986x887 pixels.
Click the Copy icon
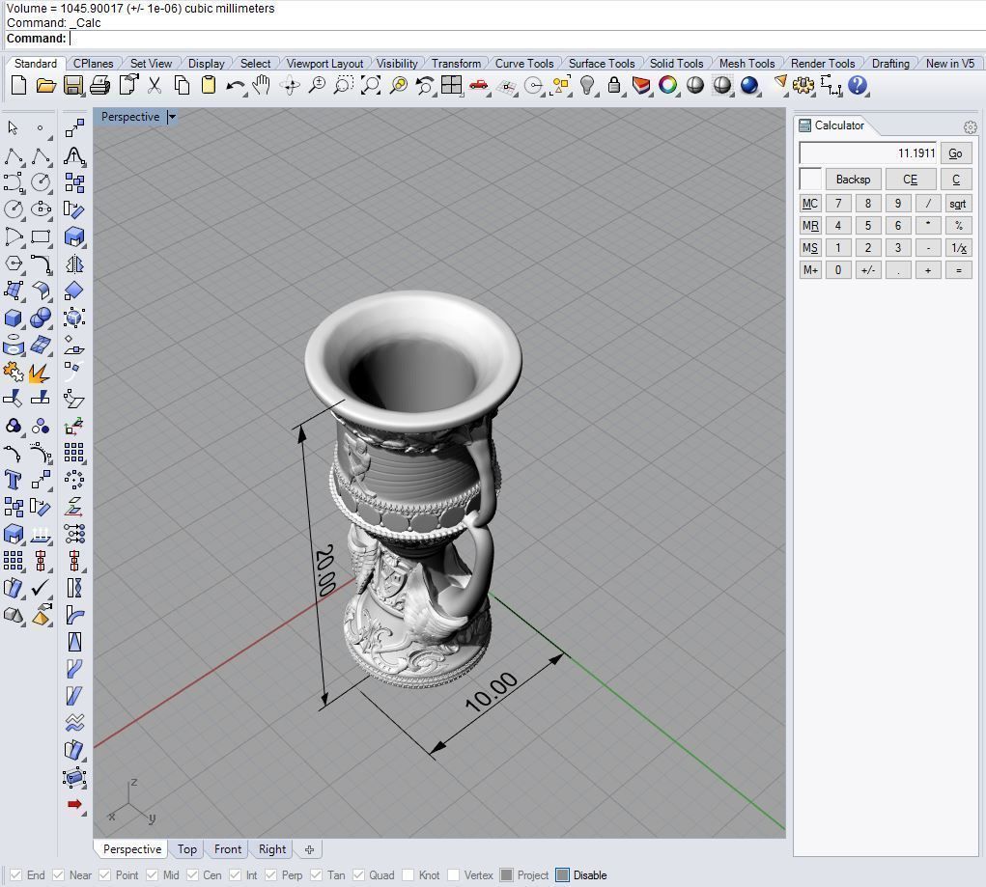pos(182,85)
